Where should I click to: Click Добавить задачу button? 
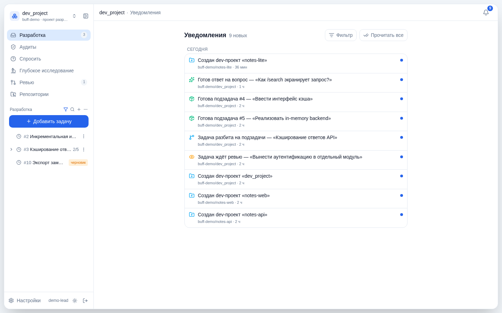click(49, 121)
